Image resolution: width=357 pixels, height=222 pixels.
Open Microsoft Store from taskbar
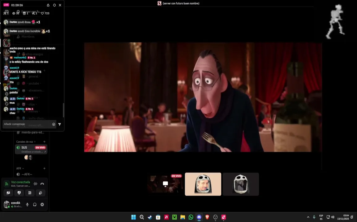[x=158, y=217]
